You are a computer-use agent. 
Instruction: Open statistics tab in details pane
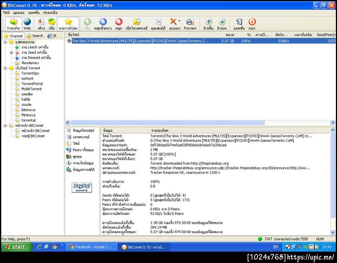[x=81, y=170]
